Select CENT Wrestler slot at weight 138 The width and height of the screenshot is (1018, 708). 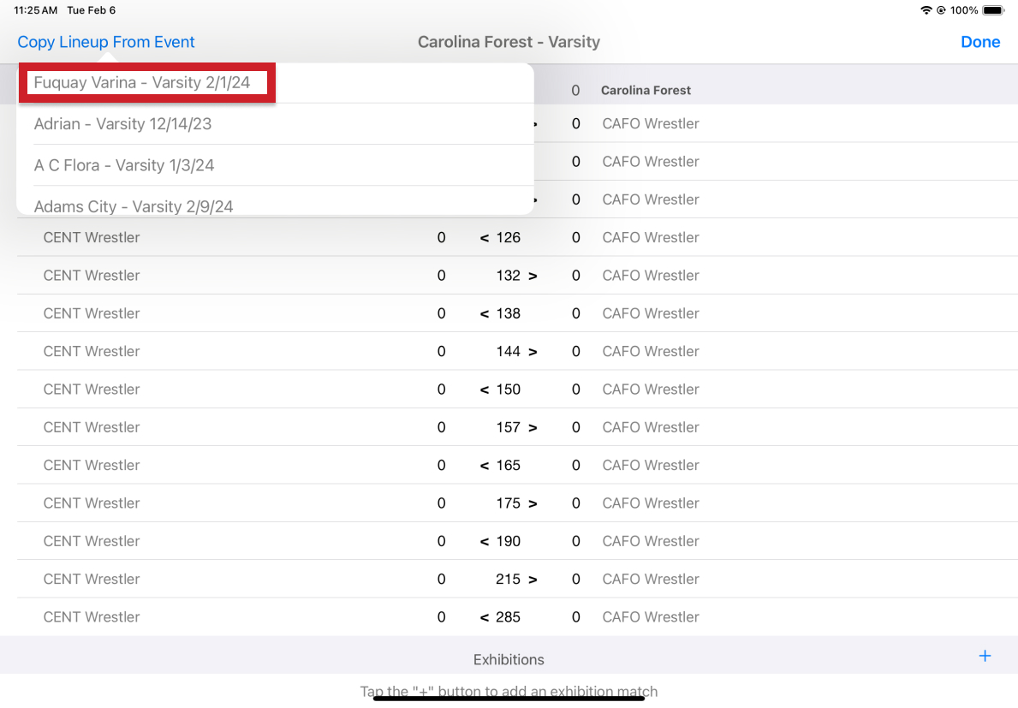pos(92,313)
